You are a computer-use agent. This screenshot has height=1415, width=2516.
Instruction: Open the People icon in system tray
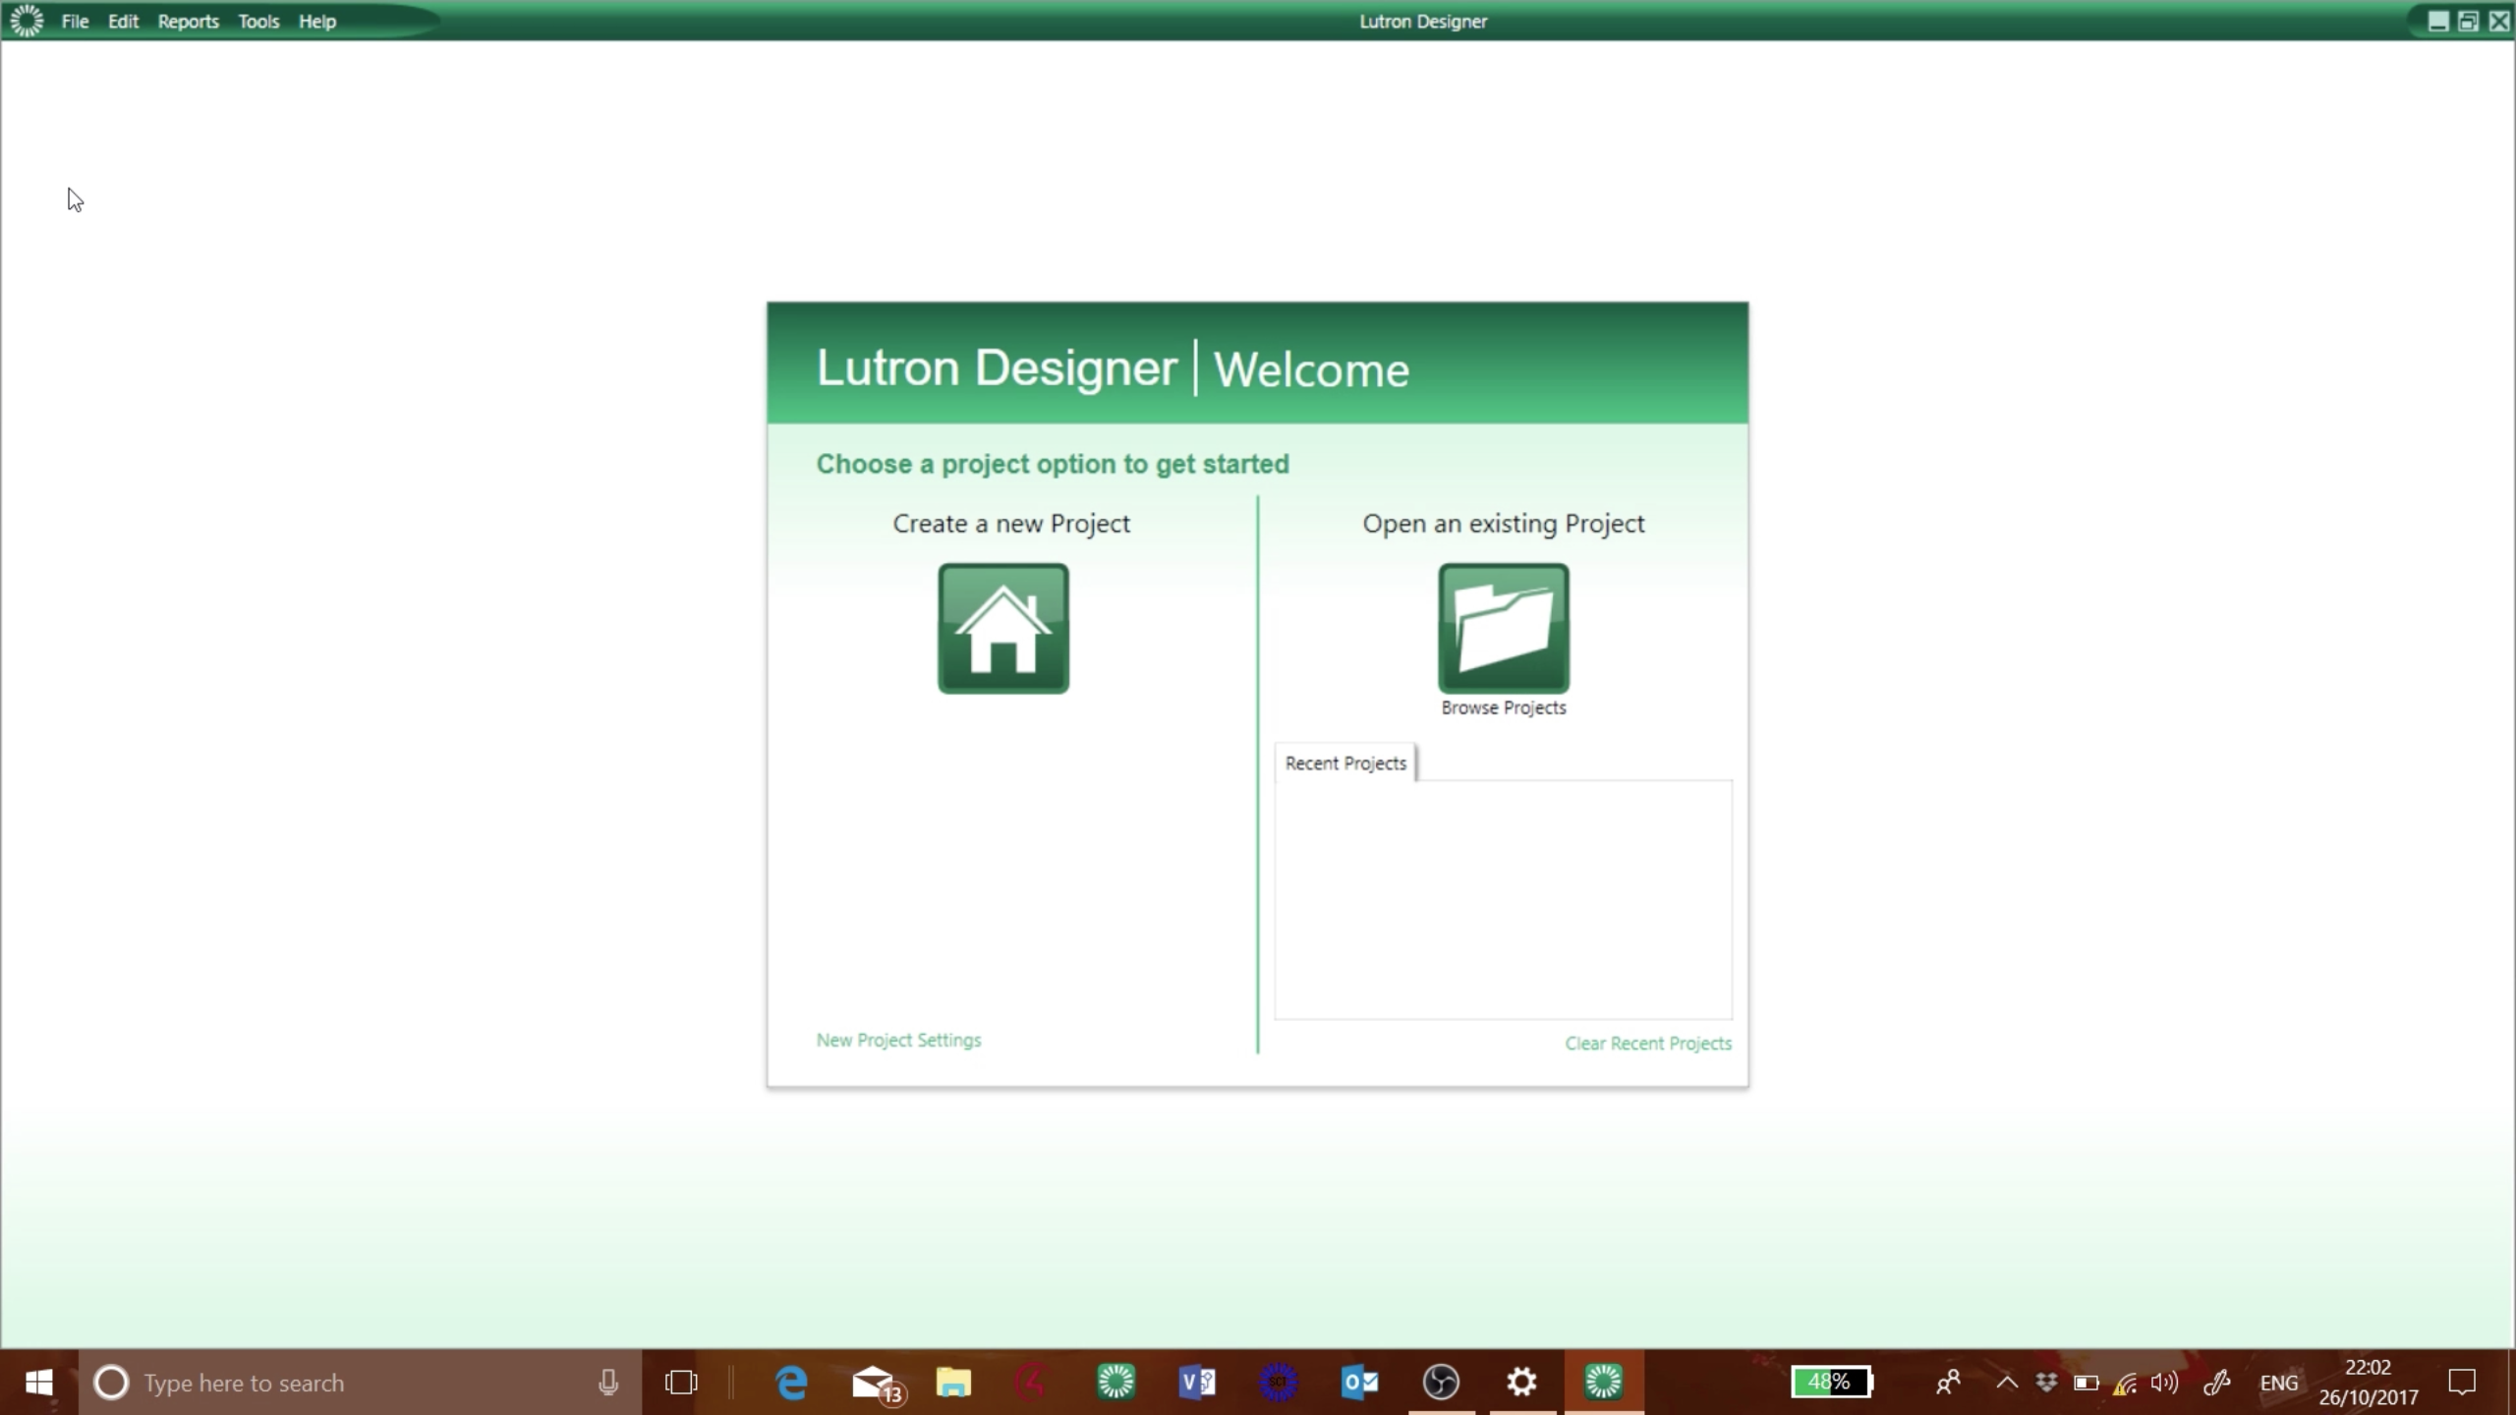(1948, 1383)
